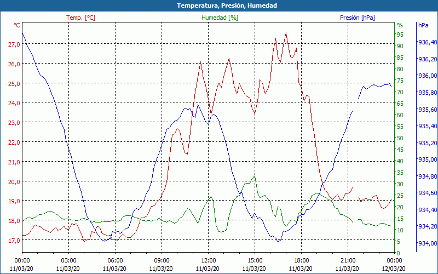Click the '45' humidity axis value
Viewport: 438px width, 274px height.
(400, 150)
